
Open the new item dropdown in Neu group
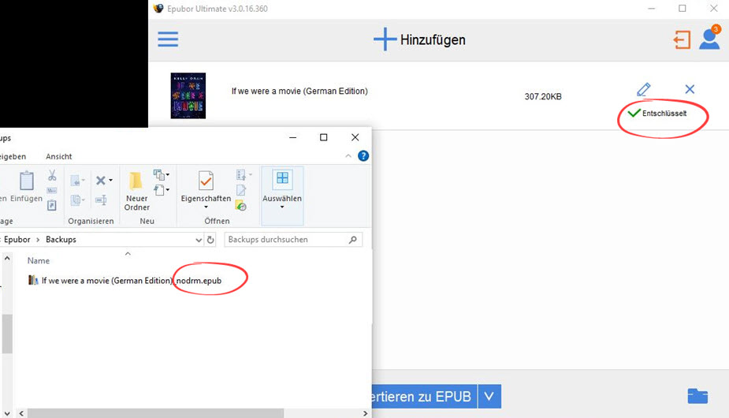coord(162,175)
